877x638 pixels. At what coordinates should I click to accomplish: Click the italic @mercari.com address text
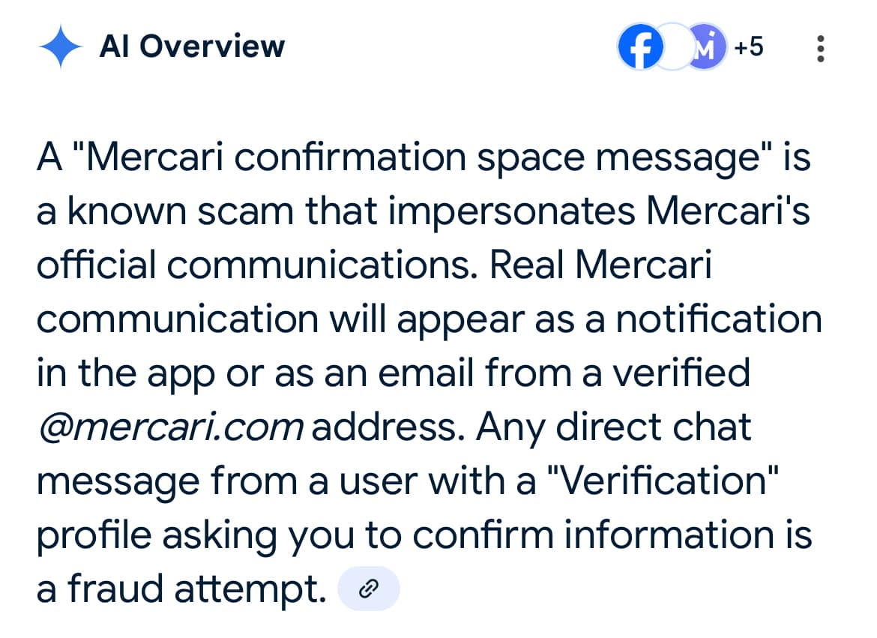pyautogui.click(x=171, y=427)
